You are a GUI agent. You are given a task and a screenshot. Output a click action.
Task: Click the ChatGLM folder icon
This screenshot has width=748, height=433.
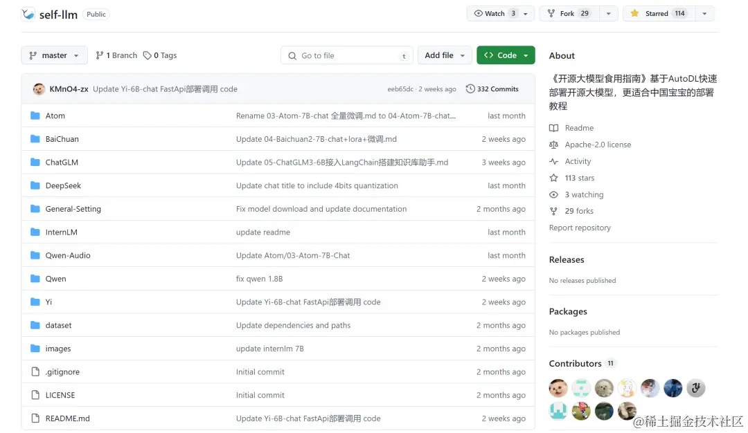click(x=35, y=162)
